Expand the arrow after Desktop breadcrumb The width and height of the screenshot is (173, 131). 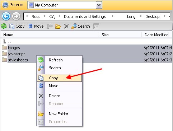[x=165, y=16]
